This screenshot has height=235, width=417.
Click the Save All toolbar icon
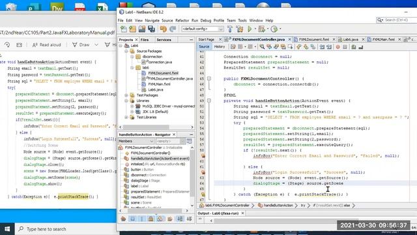pos(152,29)
